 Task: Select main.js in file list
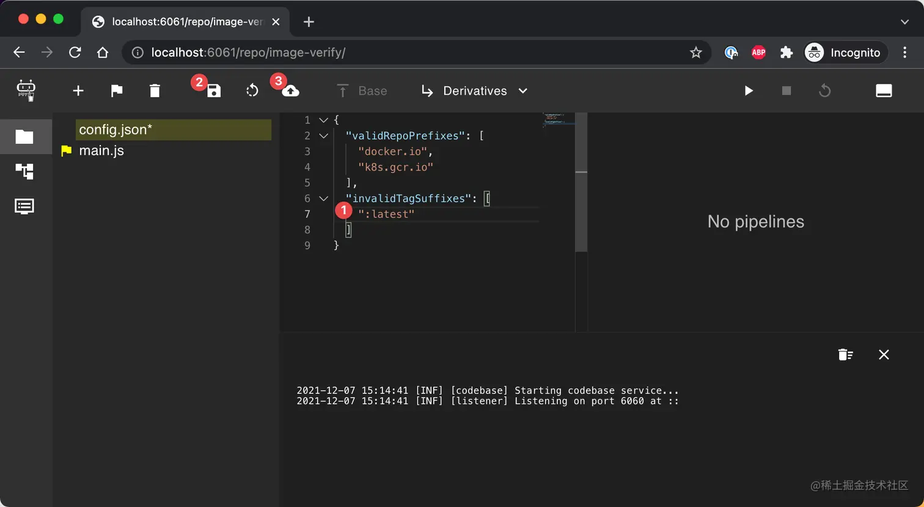click(101, 150)
